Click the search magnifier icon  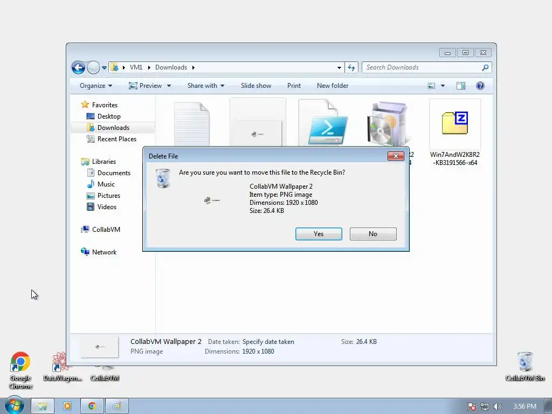coord(486,67)
